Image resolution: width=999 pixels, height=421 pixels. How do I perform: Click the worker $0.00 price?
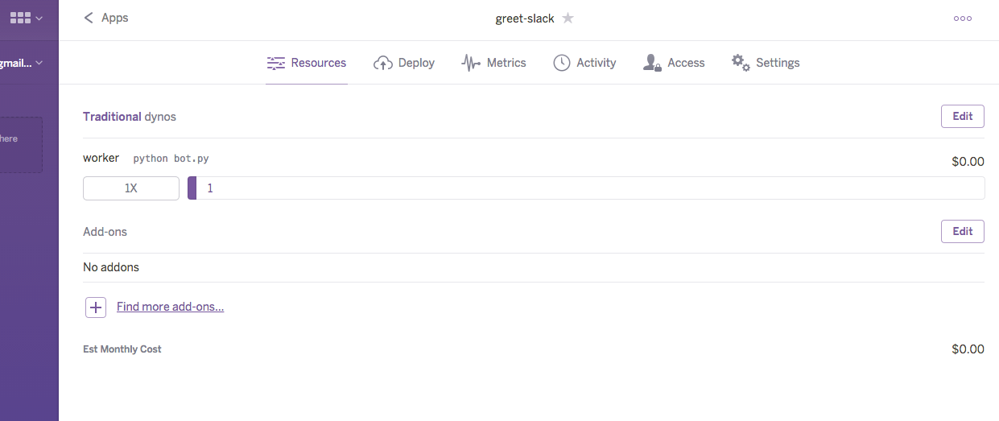pos(968,161)
